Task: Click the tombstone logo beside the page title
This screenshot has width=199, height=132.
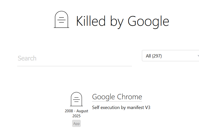Action: click(x=61, y=19)
